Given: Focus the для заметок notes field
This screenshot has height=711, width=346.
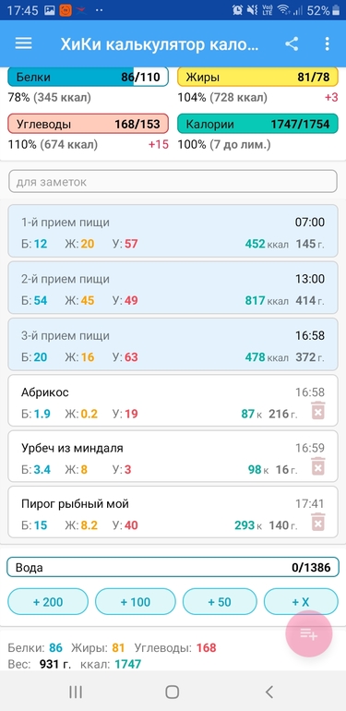Looking at the screenshot, I should coord(173,181).
